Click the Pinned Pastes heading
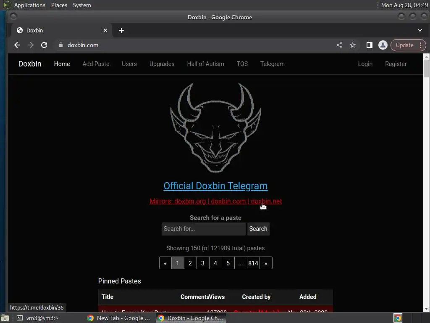 coord(120,281)
